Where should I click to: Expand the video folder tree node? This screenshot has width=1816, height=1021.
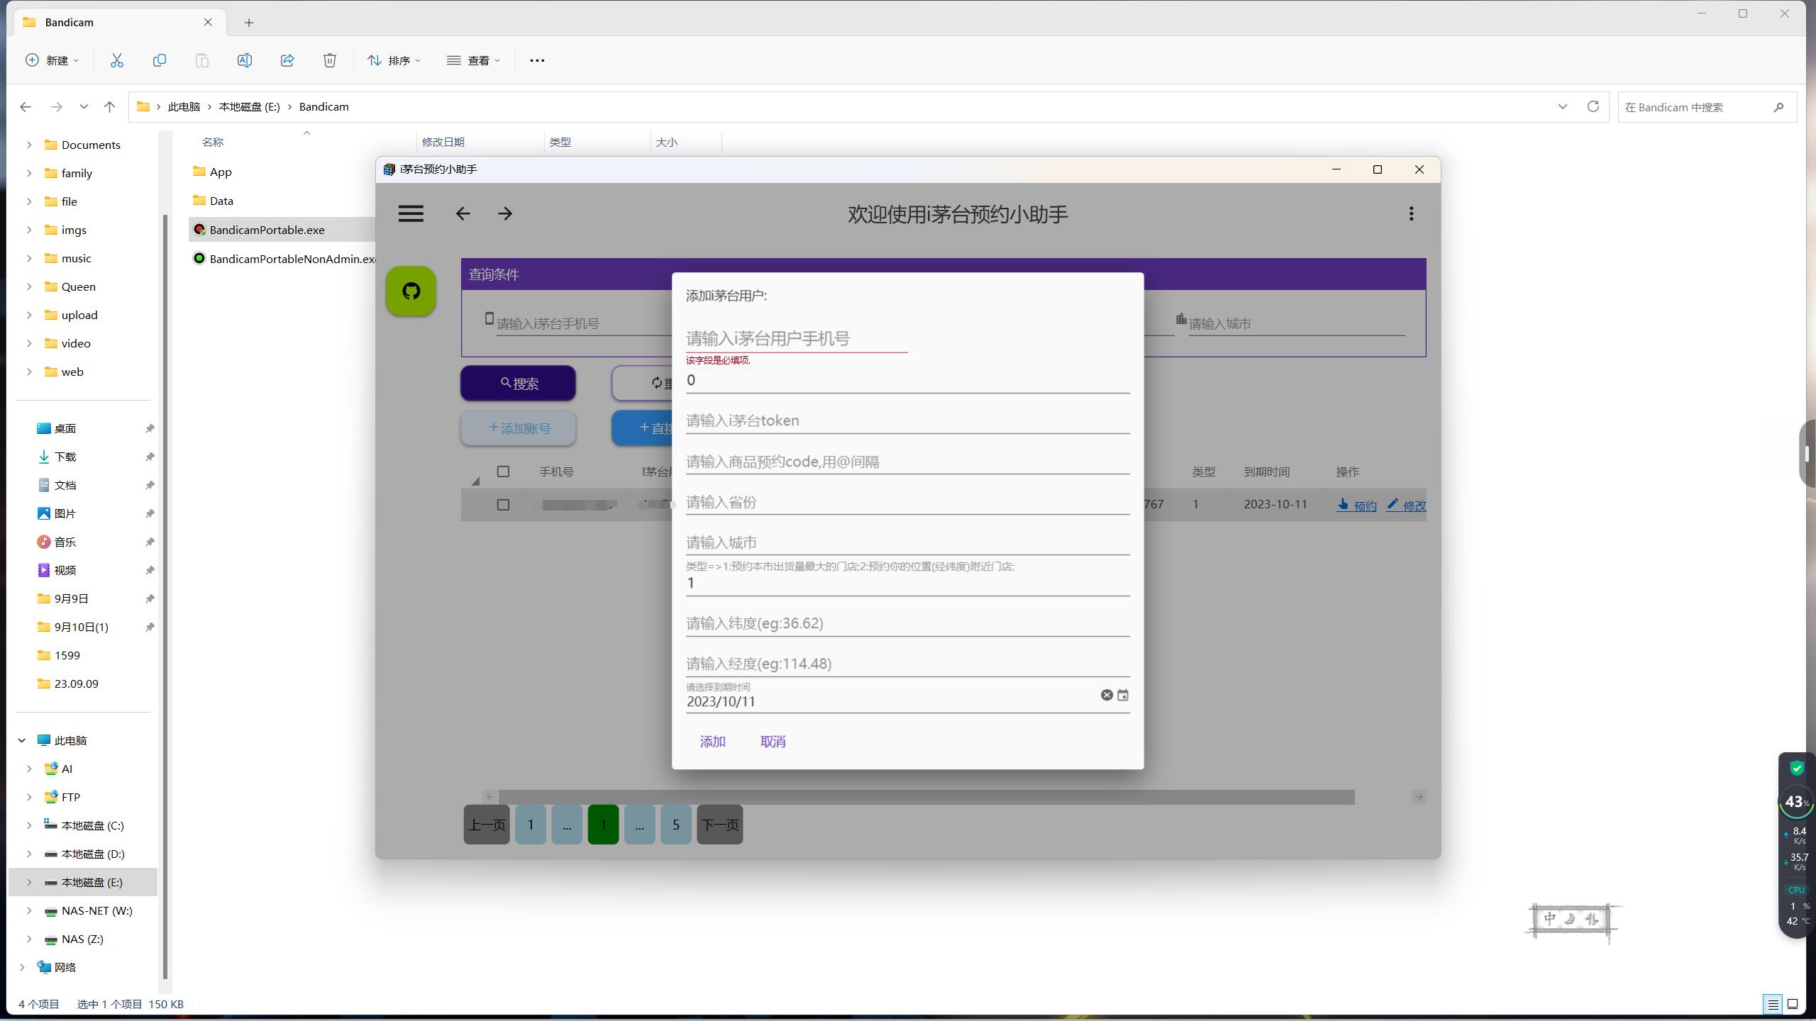coord(29,343)
